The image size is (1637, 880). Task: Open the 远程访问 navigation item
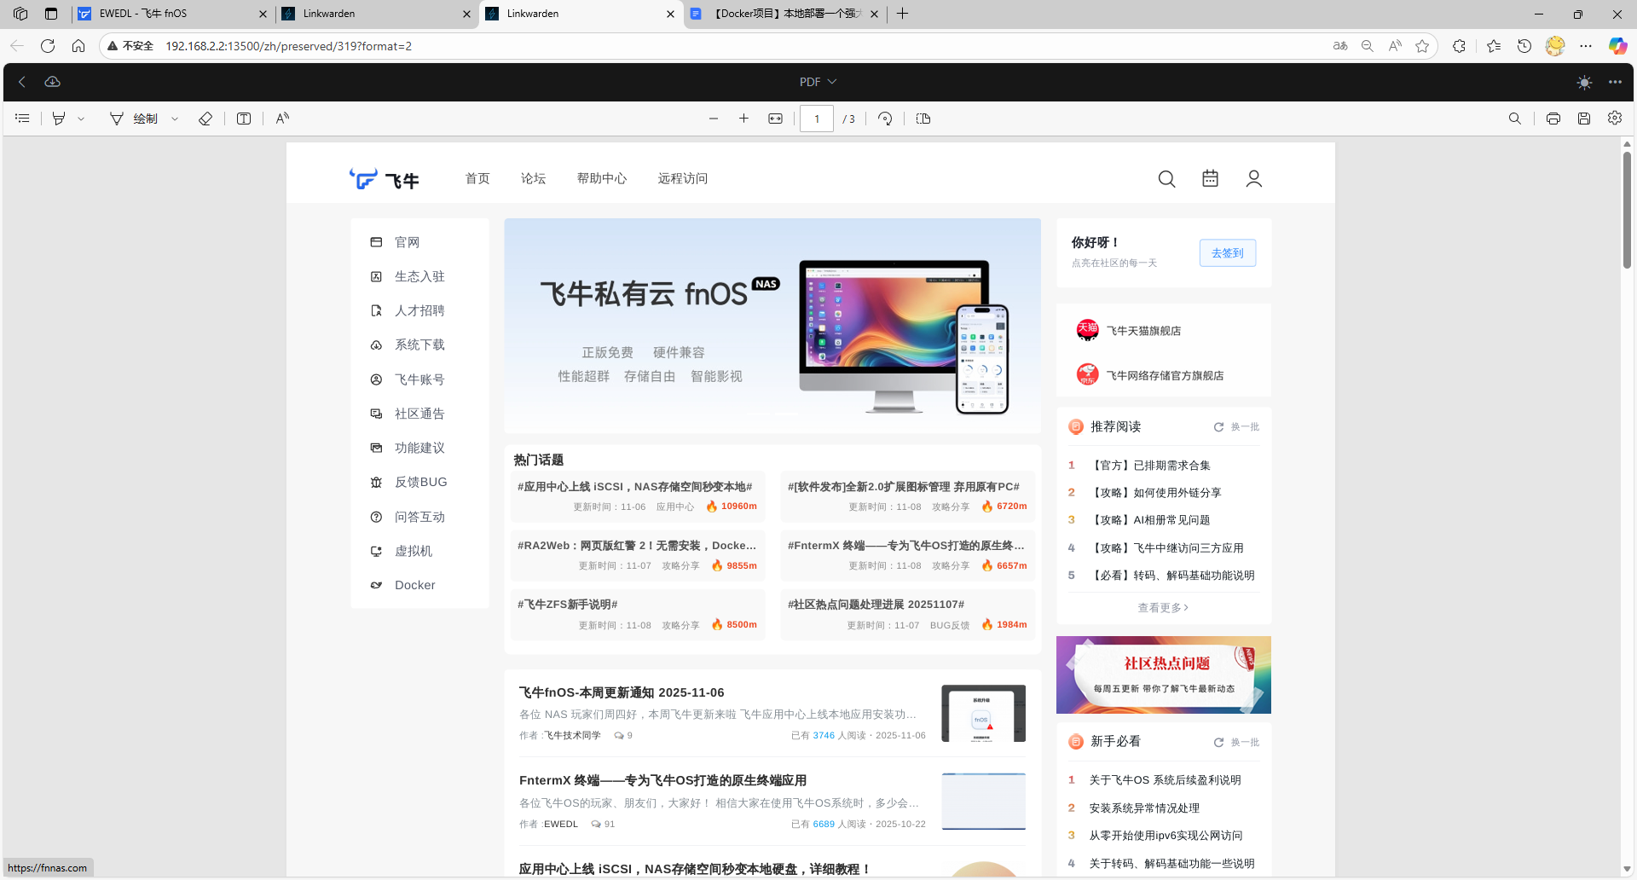(x=683, y=178)
